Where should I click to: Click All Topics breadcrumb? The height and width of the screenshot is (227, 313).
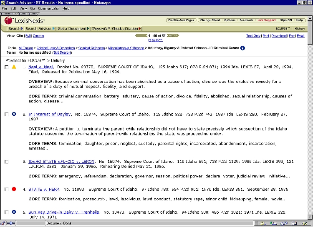(x=26, y=48)
